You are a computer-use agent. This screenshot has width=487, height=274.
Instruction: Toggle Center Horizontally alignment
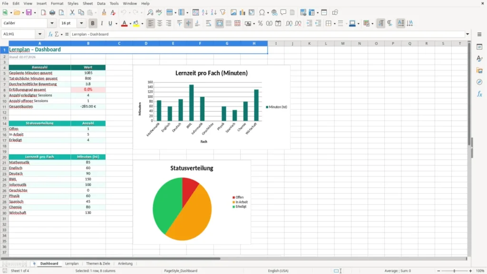click(x=160, y=23)
